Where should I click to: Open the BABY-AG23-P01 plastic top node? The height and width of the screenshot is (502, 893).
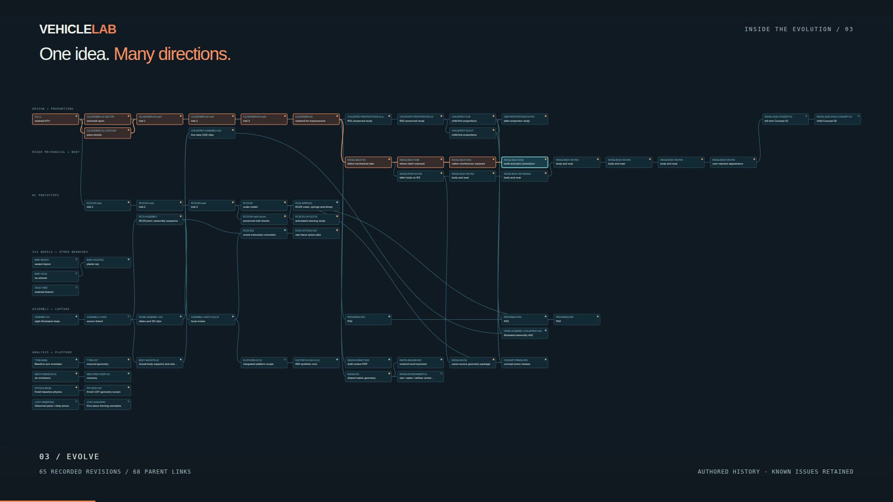107,263
